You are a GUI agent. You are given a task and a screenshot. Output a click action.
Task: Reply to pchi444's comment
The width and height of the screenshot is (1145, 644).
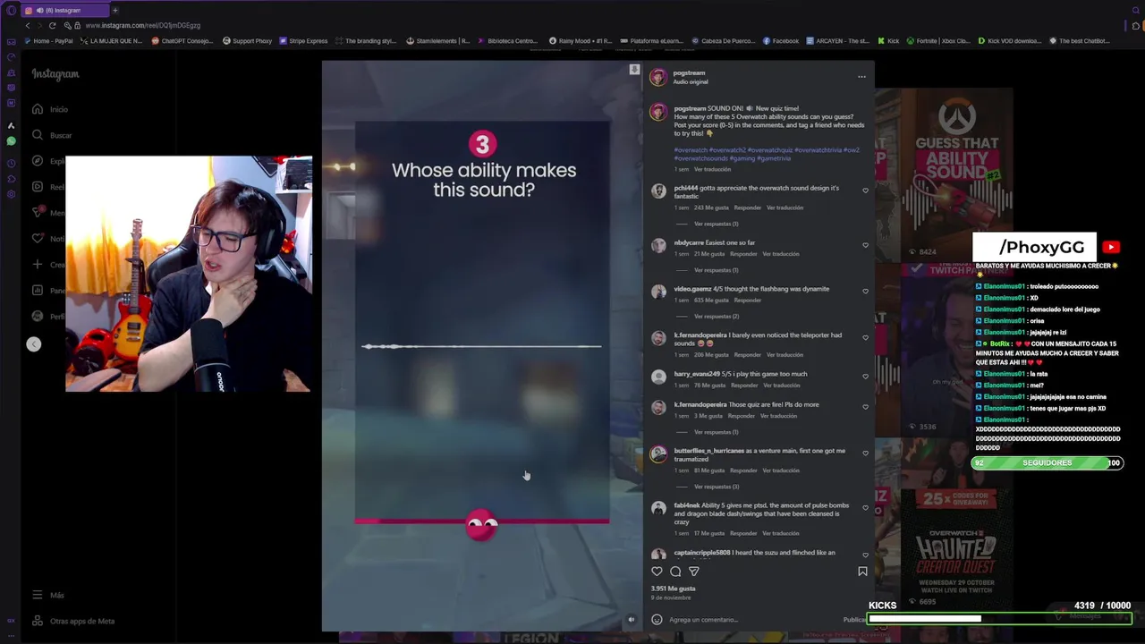point(747,208)
